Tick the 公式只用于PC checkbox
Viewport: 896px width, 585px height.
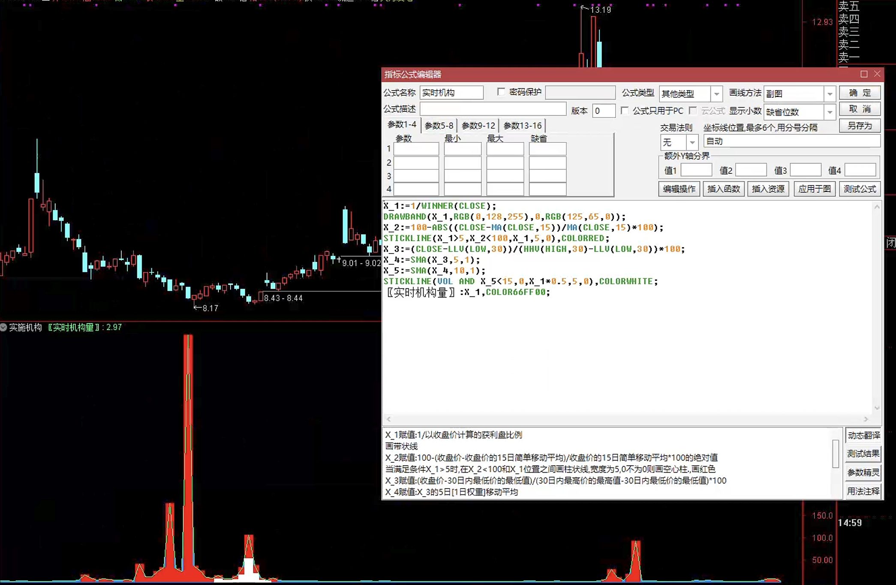pos(625,111)
